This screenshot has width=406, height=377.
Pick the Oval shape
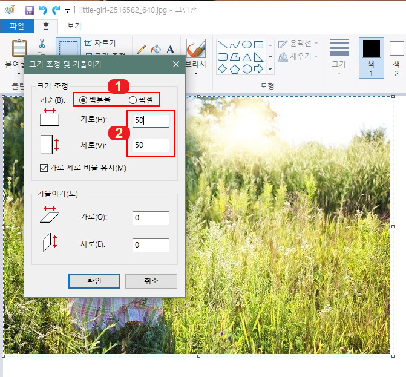[x=247, y=45]
